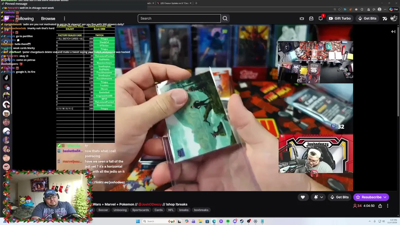400x225 pixels.
Task: Open Steam from the taskbar
Action: [x=242, y=221]
